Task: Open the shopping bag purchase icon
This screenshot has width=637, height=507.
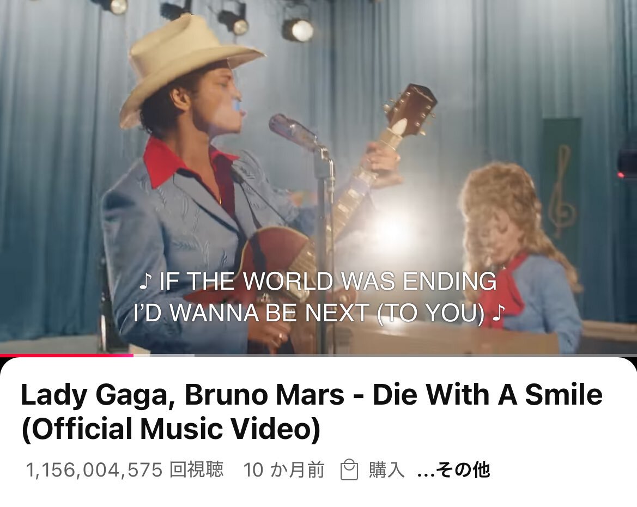Action: point(349,469)
